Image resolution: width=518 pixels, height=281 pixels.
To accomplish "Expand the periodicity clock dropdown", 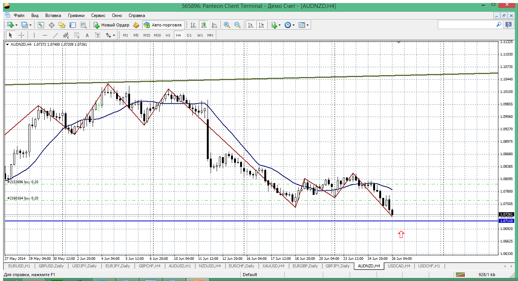I will [x=290, y=25].
